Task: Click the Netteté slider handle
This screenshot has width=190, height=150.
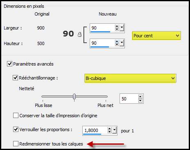Action: point(74,96)
